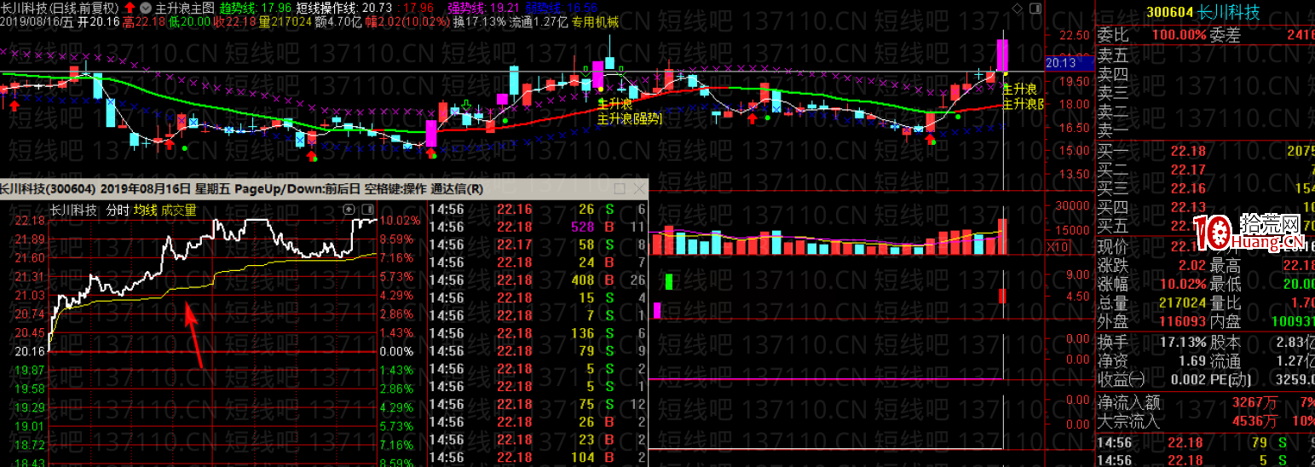Select the 14:56 trade with volume 136
Viewport: 1315px width, 467px height.
[538, 333]
